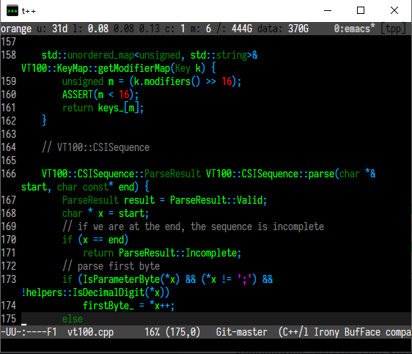Click the data disk value 370G
The height and width of the screenshot is (354, 412).
298,29
